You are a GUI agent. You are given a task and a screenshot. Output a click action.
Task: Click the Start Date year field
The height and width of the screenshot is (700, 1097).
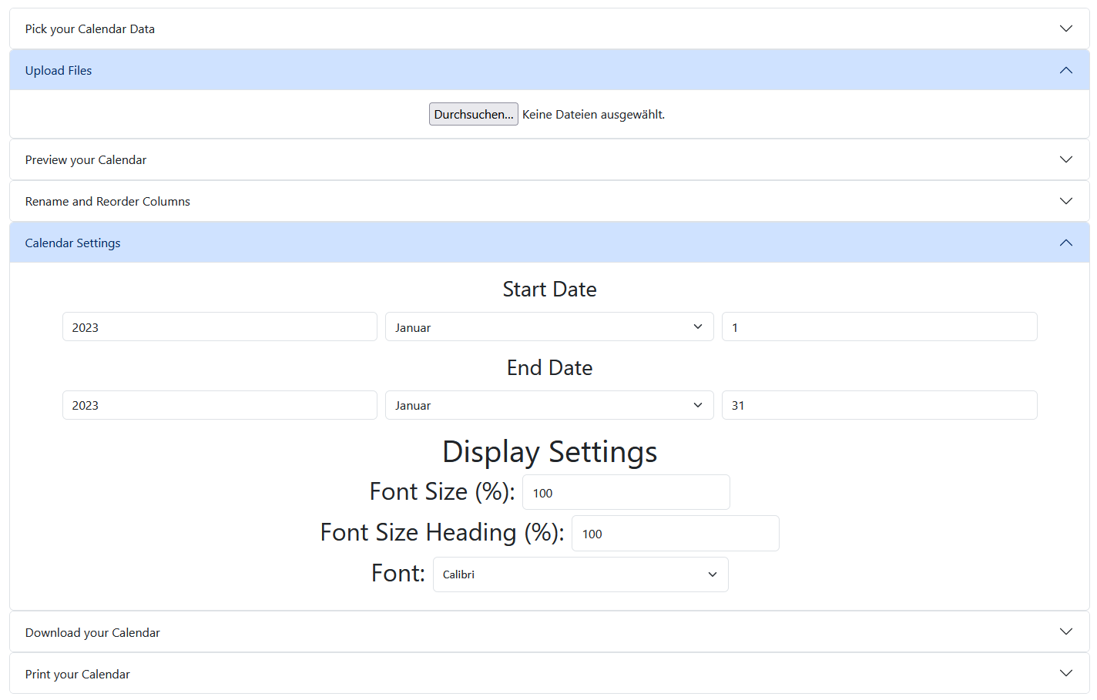point(220,327)
